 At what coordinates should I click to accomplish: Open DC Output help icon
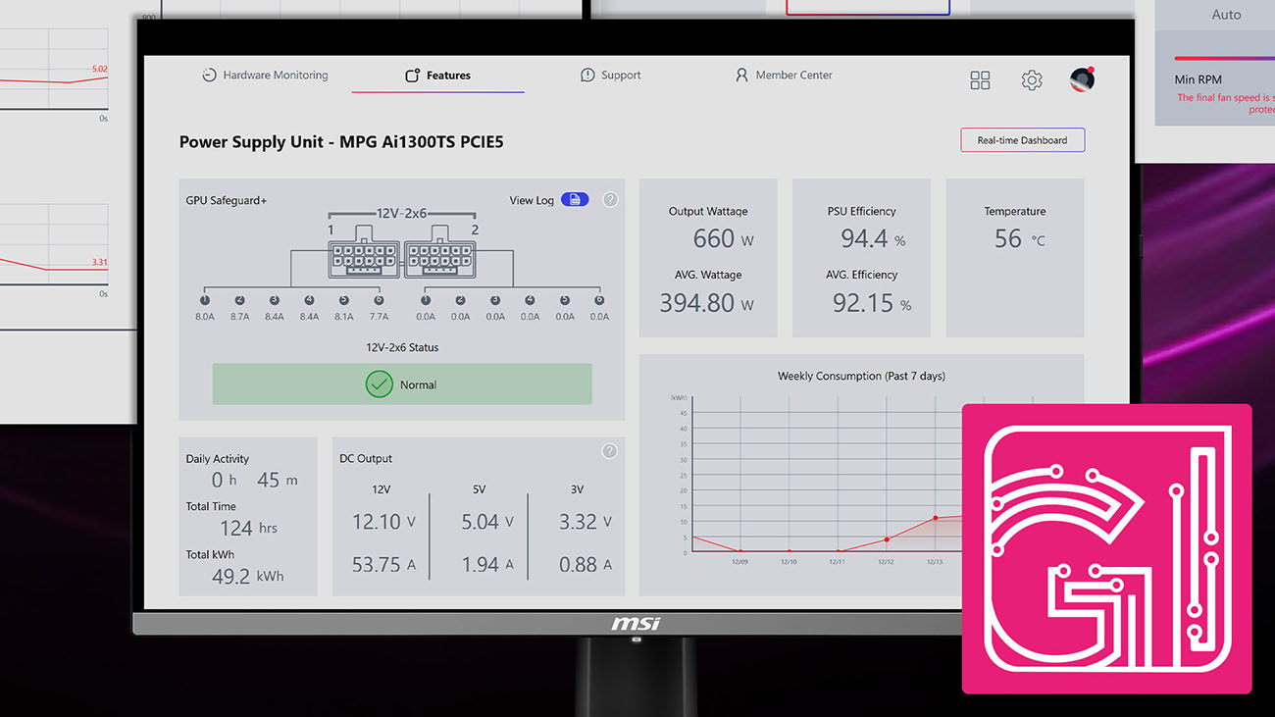click(609, 451)
